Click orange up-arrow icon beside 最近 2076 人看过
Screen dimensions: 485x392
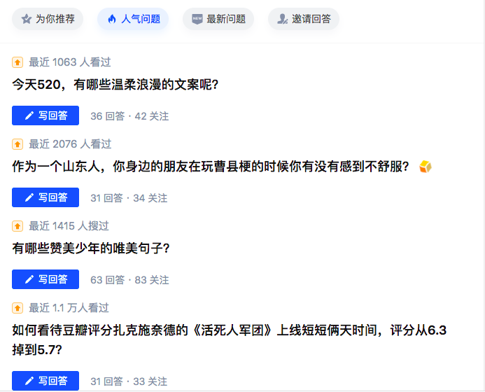pyautogui.click(x=17, y=144)
